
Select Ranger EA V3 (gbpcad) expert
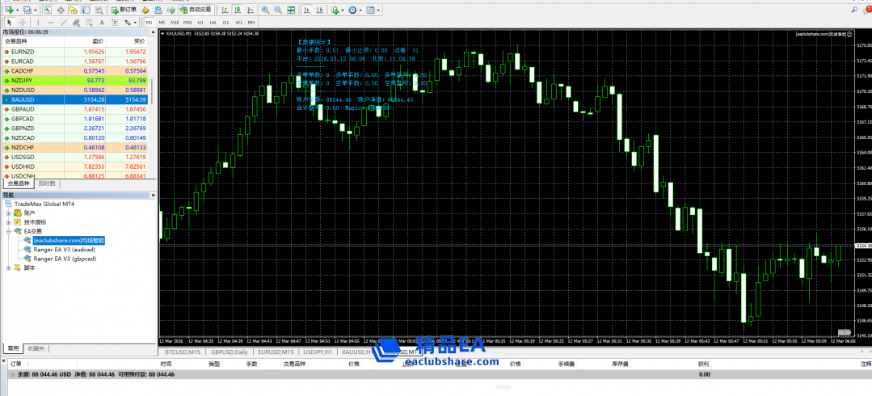pyautogui.click(x=65, y=259)
